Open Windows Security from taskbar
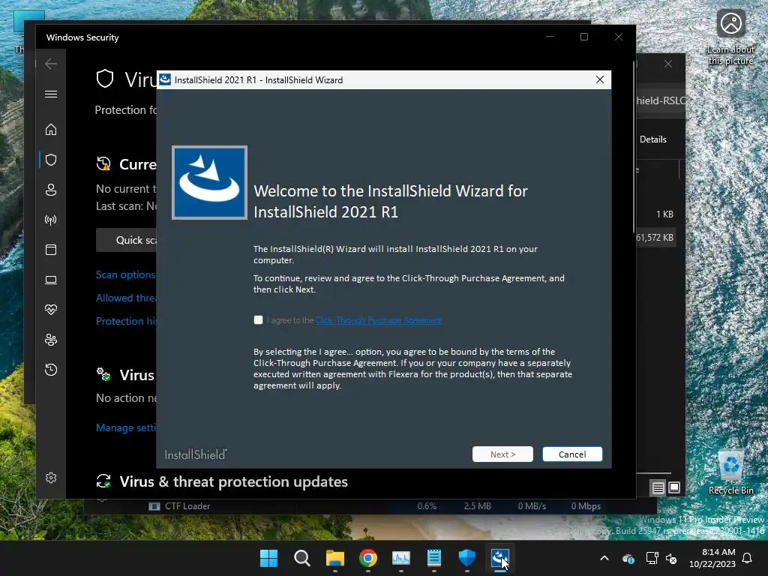This screenshot has width=768, height=576. tap(467, 558)
